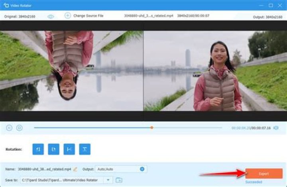The image size is (287, 187).
Task: Click the source file name text
Action: pos(148,16)
